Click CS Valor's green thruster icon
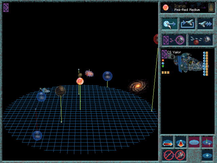217x163 pixels. (163, 67)
